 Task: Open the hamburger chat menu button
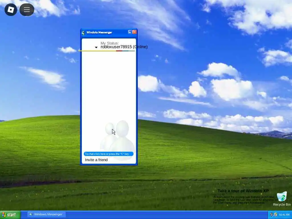pyautogui.click(x=27, y=10)
